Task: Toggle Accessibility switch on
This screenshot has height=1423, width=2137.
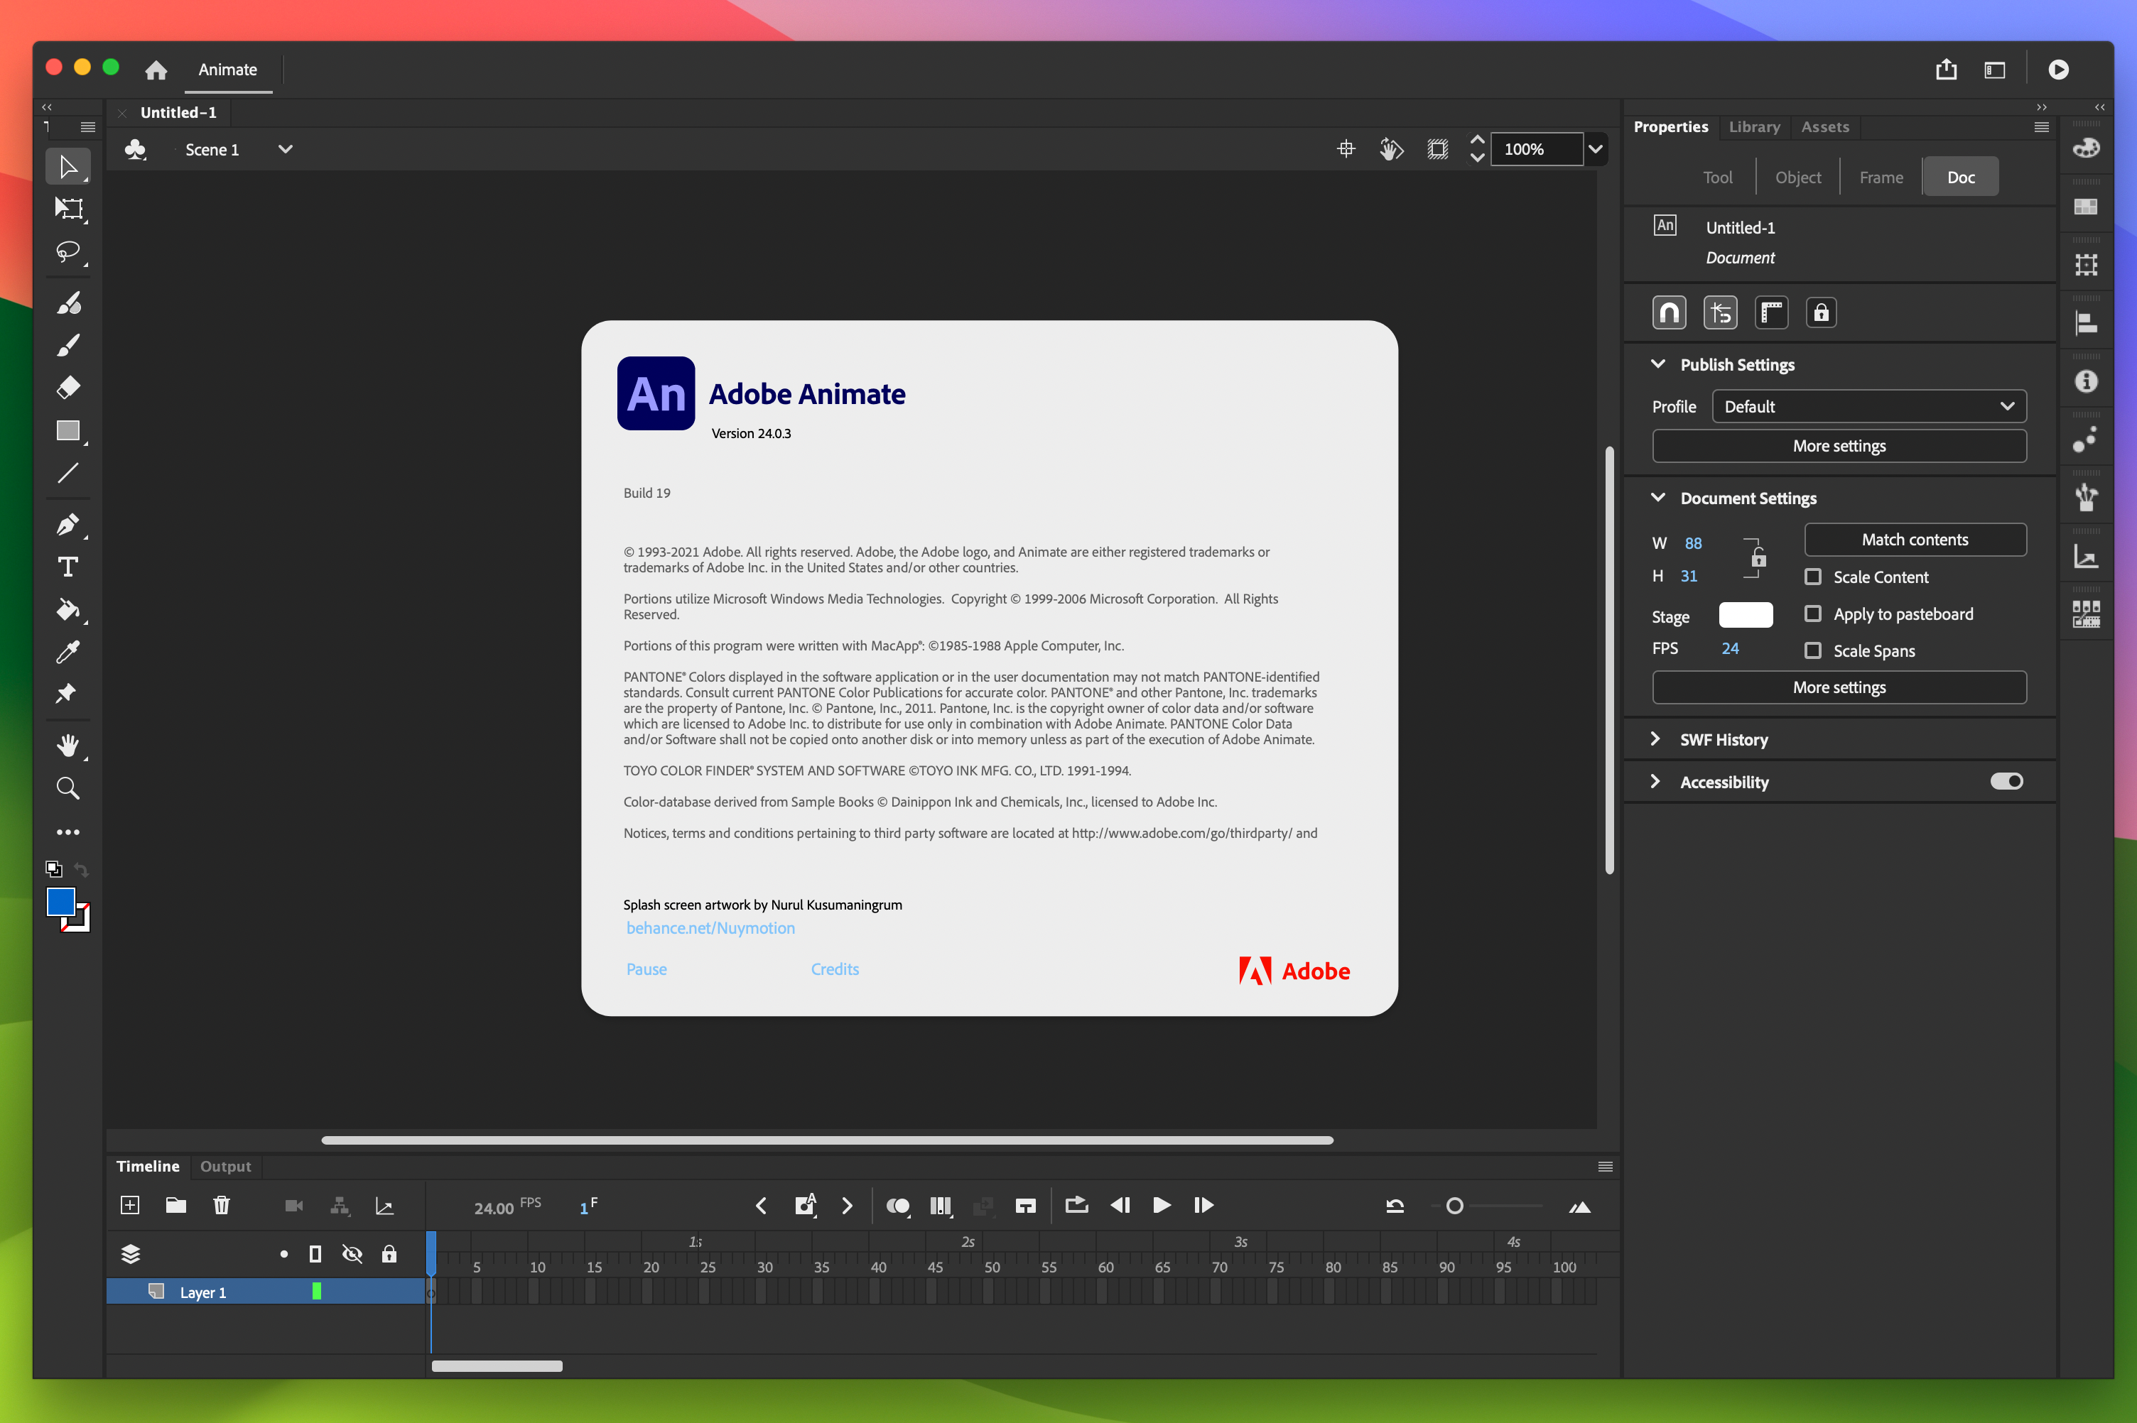Action: coord(2007,780)
